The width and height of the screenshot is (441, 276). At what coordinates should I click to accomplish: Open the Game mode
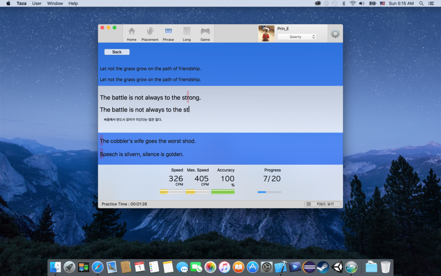click(x=205, y=34)
